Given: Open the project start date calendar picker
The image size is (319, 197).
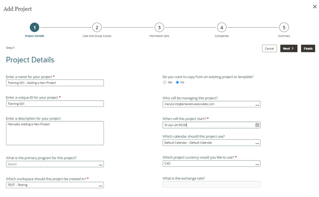Looking at the screenshot, I should click(x=257, y=125).
